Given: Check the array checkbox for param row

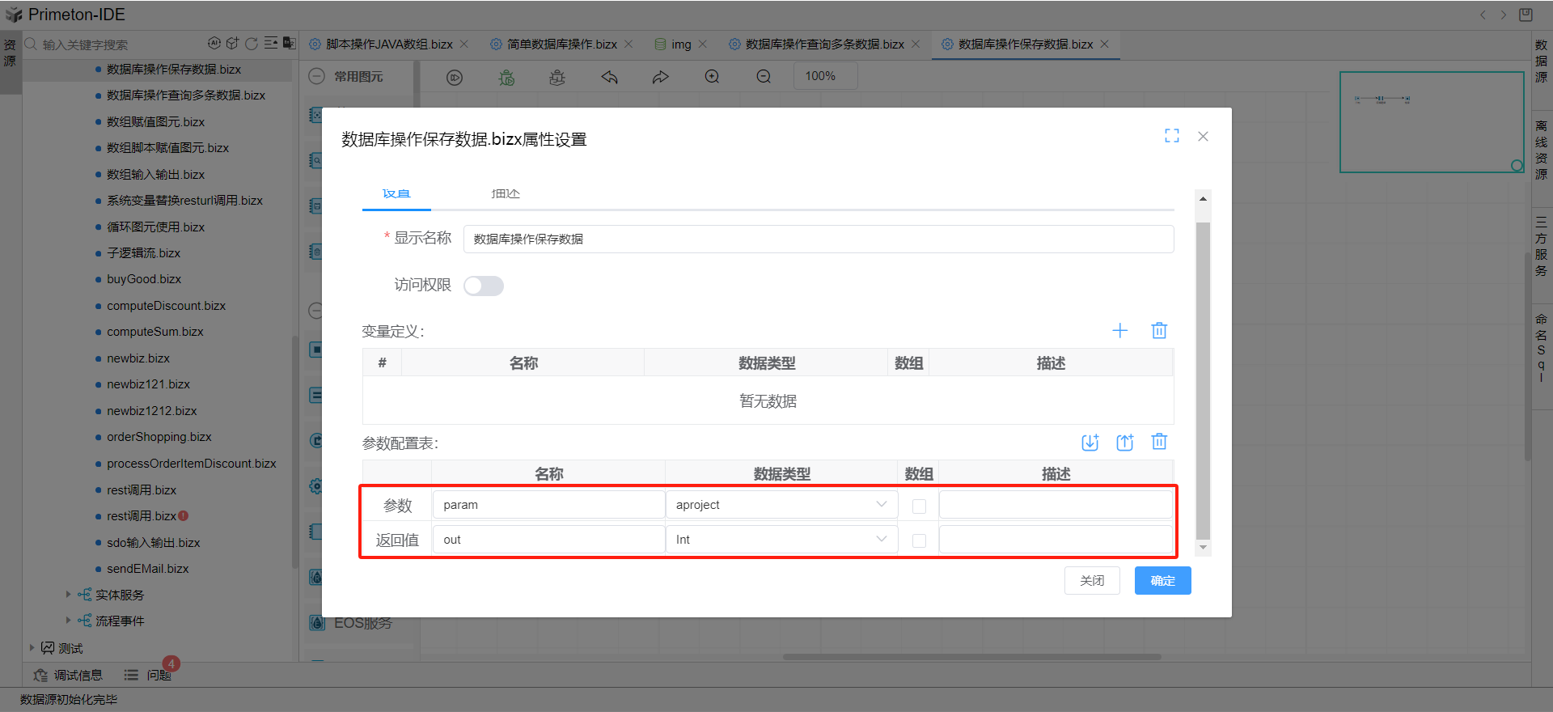Looking at the screenshot, I should tap(919, 506).
